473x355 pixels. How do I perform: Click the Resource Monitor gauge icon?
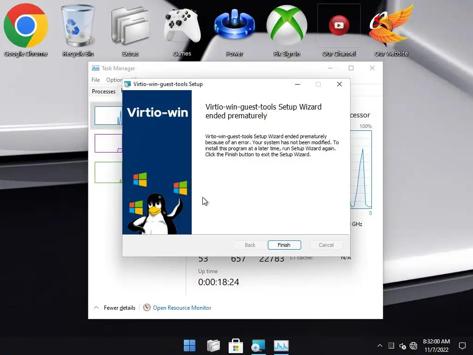click(146, 307)
